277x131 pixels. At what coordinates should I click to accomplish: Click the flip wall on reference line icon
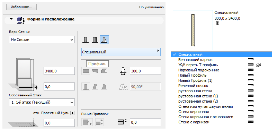click(x=100, y=122)
